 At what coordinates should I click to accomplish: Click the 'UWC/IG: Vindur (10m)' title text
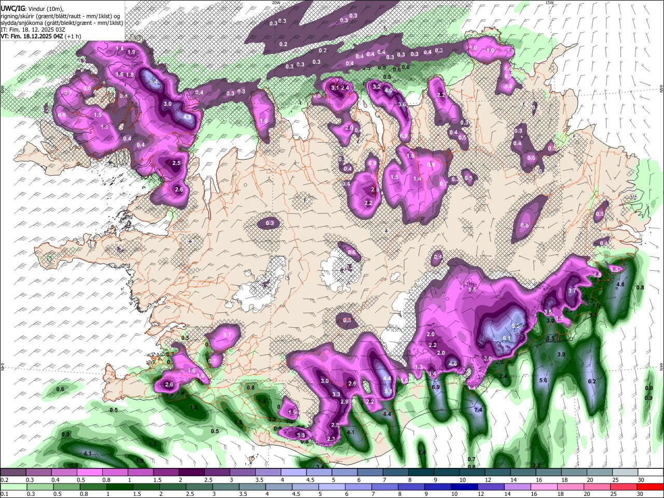coord(32,9)
